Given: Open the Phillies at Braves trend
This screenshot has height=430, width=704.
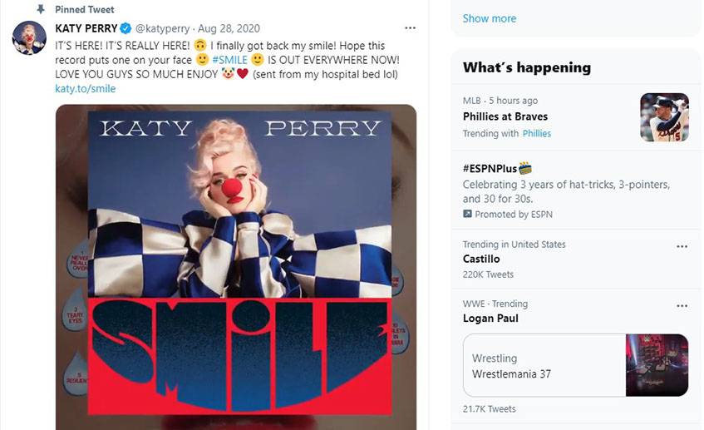Looking at the screenshot, I should click(505, 116).
